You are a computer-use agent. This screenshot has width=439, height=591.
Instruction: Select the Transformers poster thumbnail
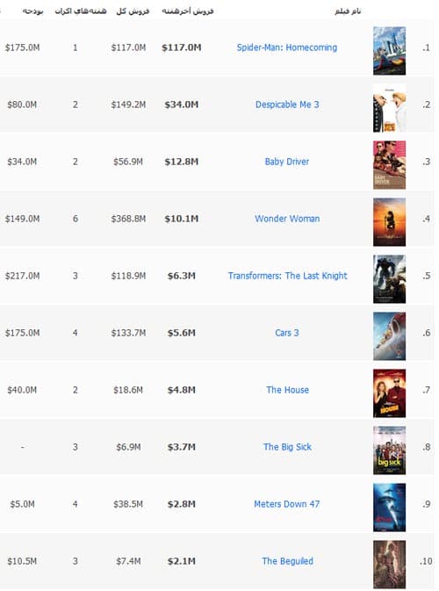(389, 279)
